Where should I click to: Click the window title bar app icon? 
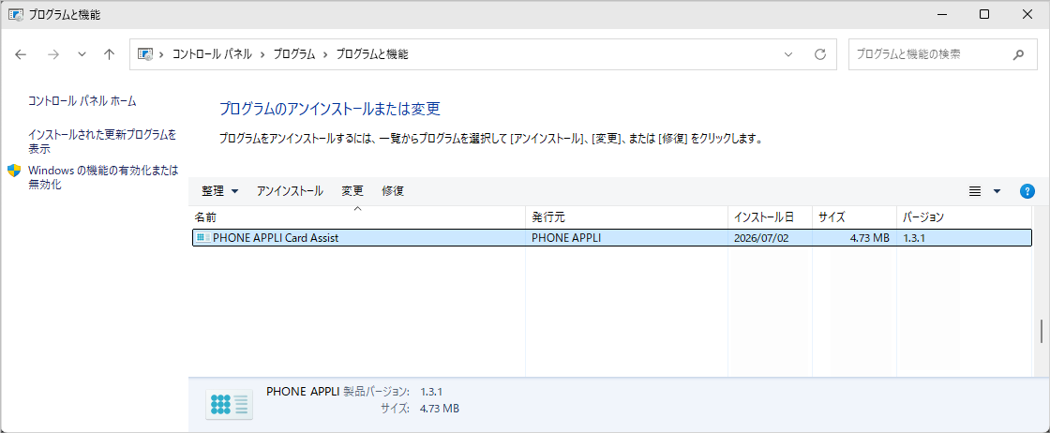pos(15,14)
